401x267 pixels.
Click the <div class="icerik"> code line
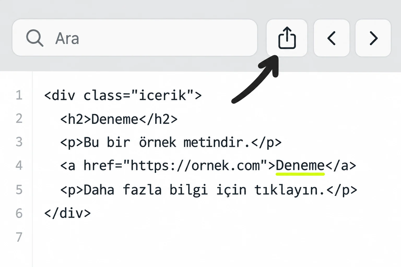point(123,95)
